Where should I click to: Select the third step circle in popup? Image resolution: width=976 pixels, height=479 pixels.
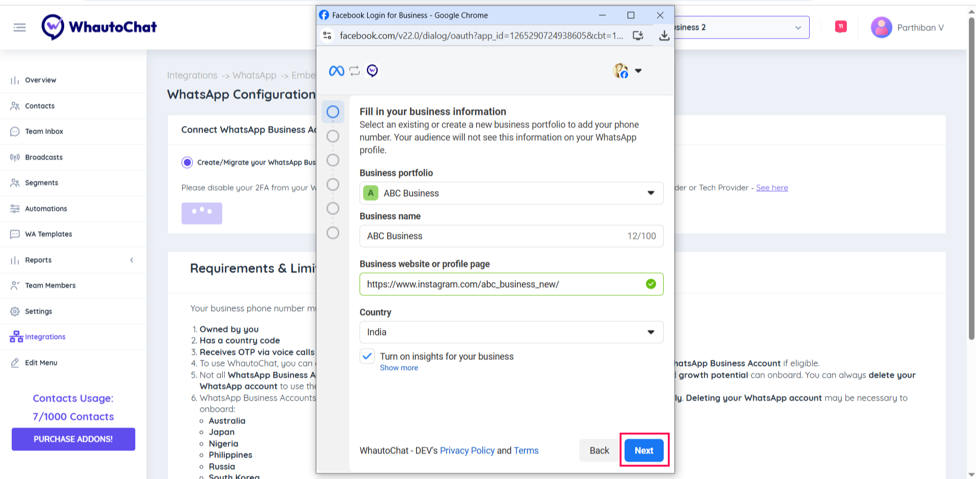tap(333, 160)
